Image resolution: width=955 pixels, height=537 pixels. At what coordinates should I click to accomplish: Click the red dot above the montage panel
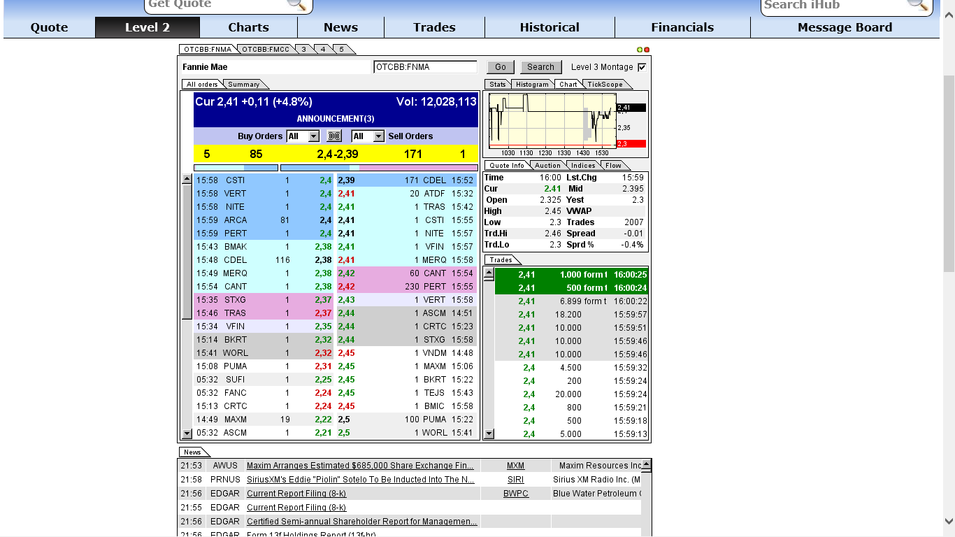646,49
